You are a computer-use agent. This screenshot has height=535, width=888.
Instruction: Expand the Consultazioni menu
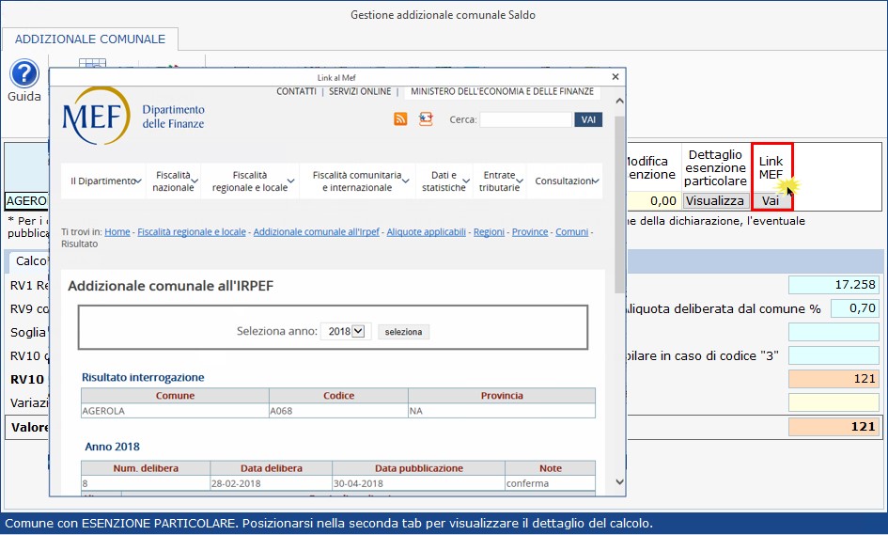(564, 181)
